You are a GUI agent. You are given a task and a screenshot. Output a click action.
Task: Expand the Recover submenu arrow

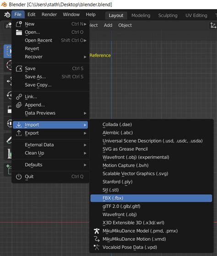85,57
